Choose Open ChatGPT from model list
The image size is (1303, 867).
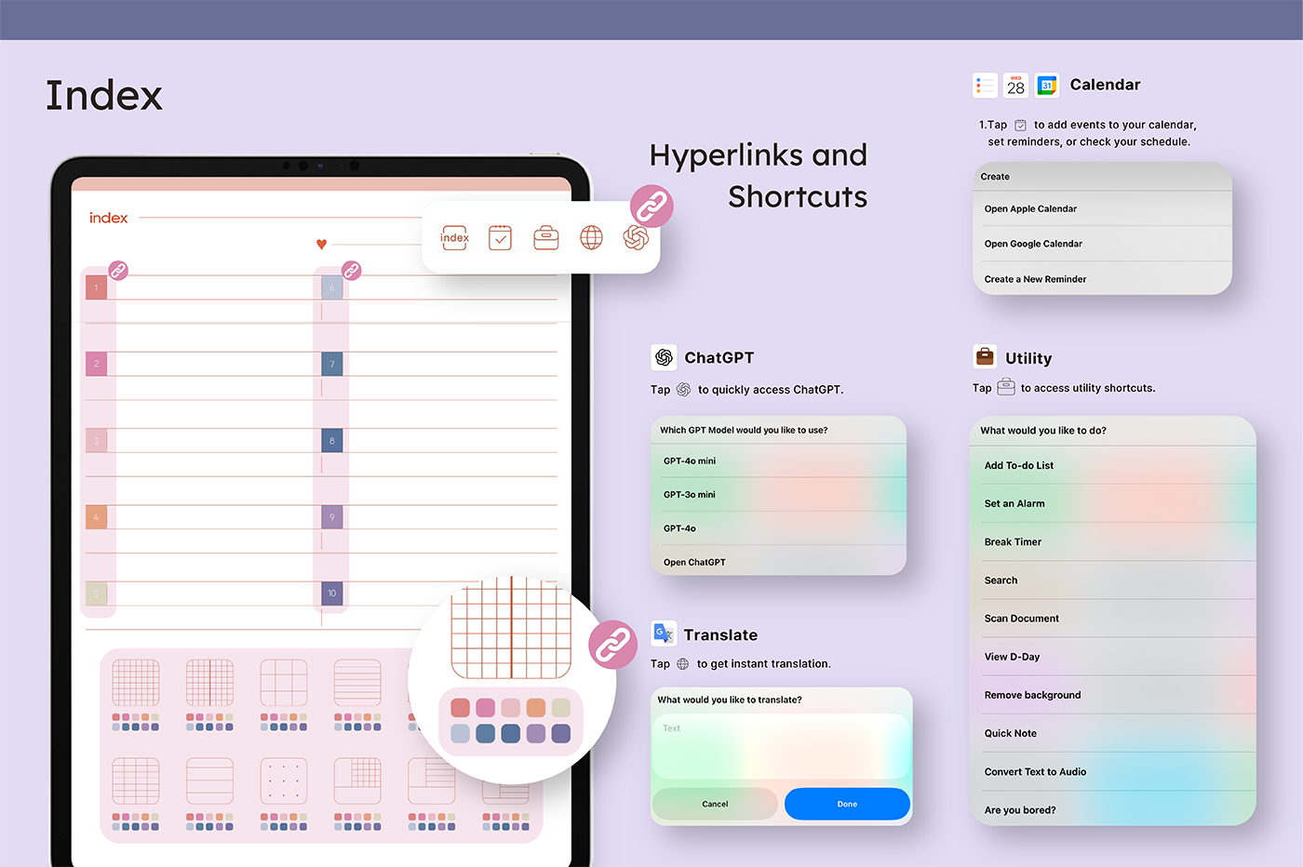(x=694, y=563)
